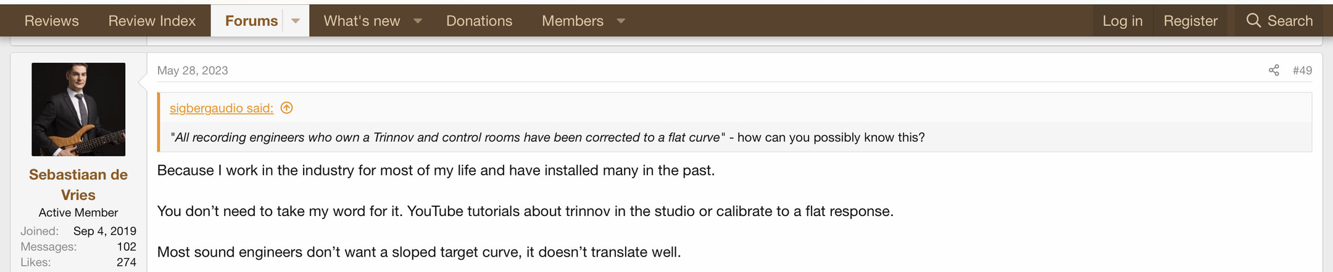Image resolution: width=1333 pixels, height=272 pixels.
Task: Click Sebastiaan de Vries' avatar picture
Action: click(78, 110)
